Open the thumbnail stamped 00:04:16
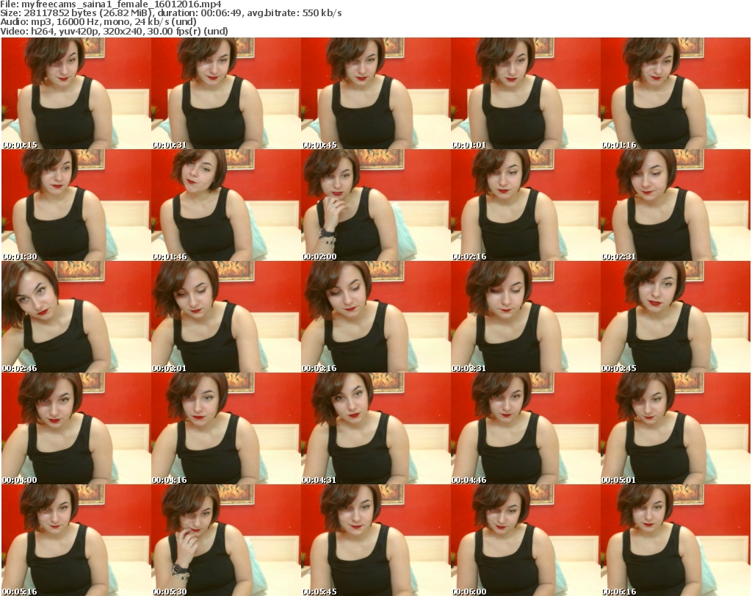 point(226,428)
